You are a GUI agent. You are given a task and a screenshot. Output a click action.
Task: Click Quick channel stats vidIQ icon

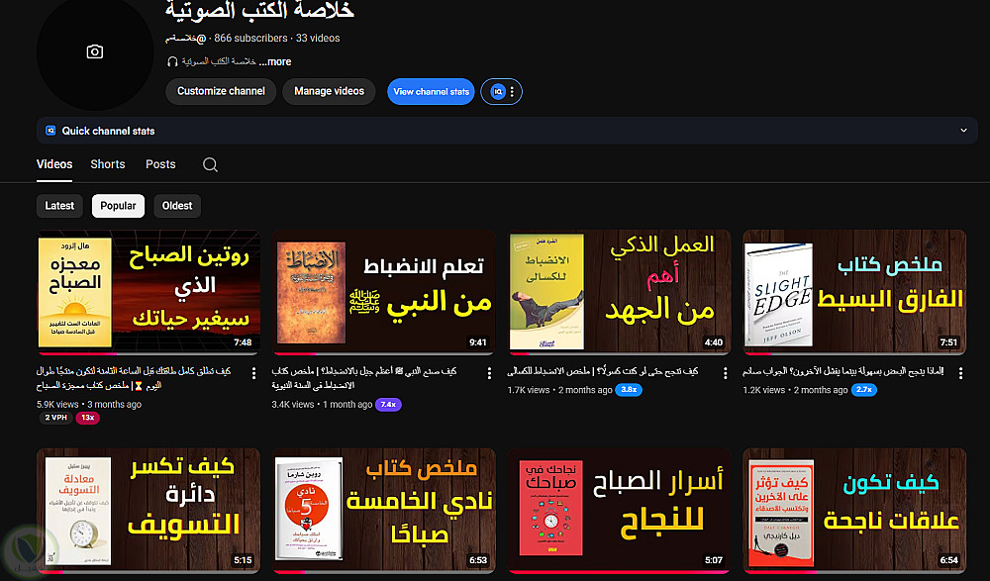click(50, 131)
